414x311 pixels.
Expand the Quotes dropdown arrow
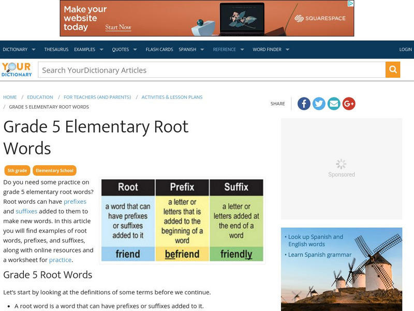[x=135, y=49]
